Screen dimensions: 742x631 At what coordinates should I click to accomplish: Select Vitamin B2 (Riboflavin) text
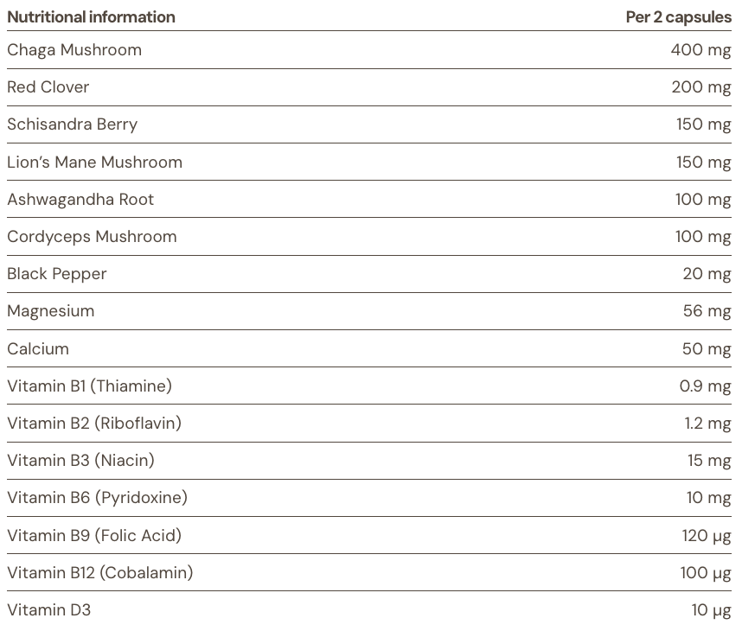[x=94, y=424]
